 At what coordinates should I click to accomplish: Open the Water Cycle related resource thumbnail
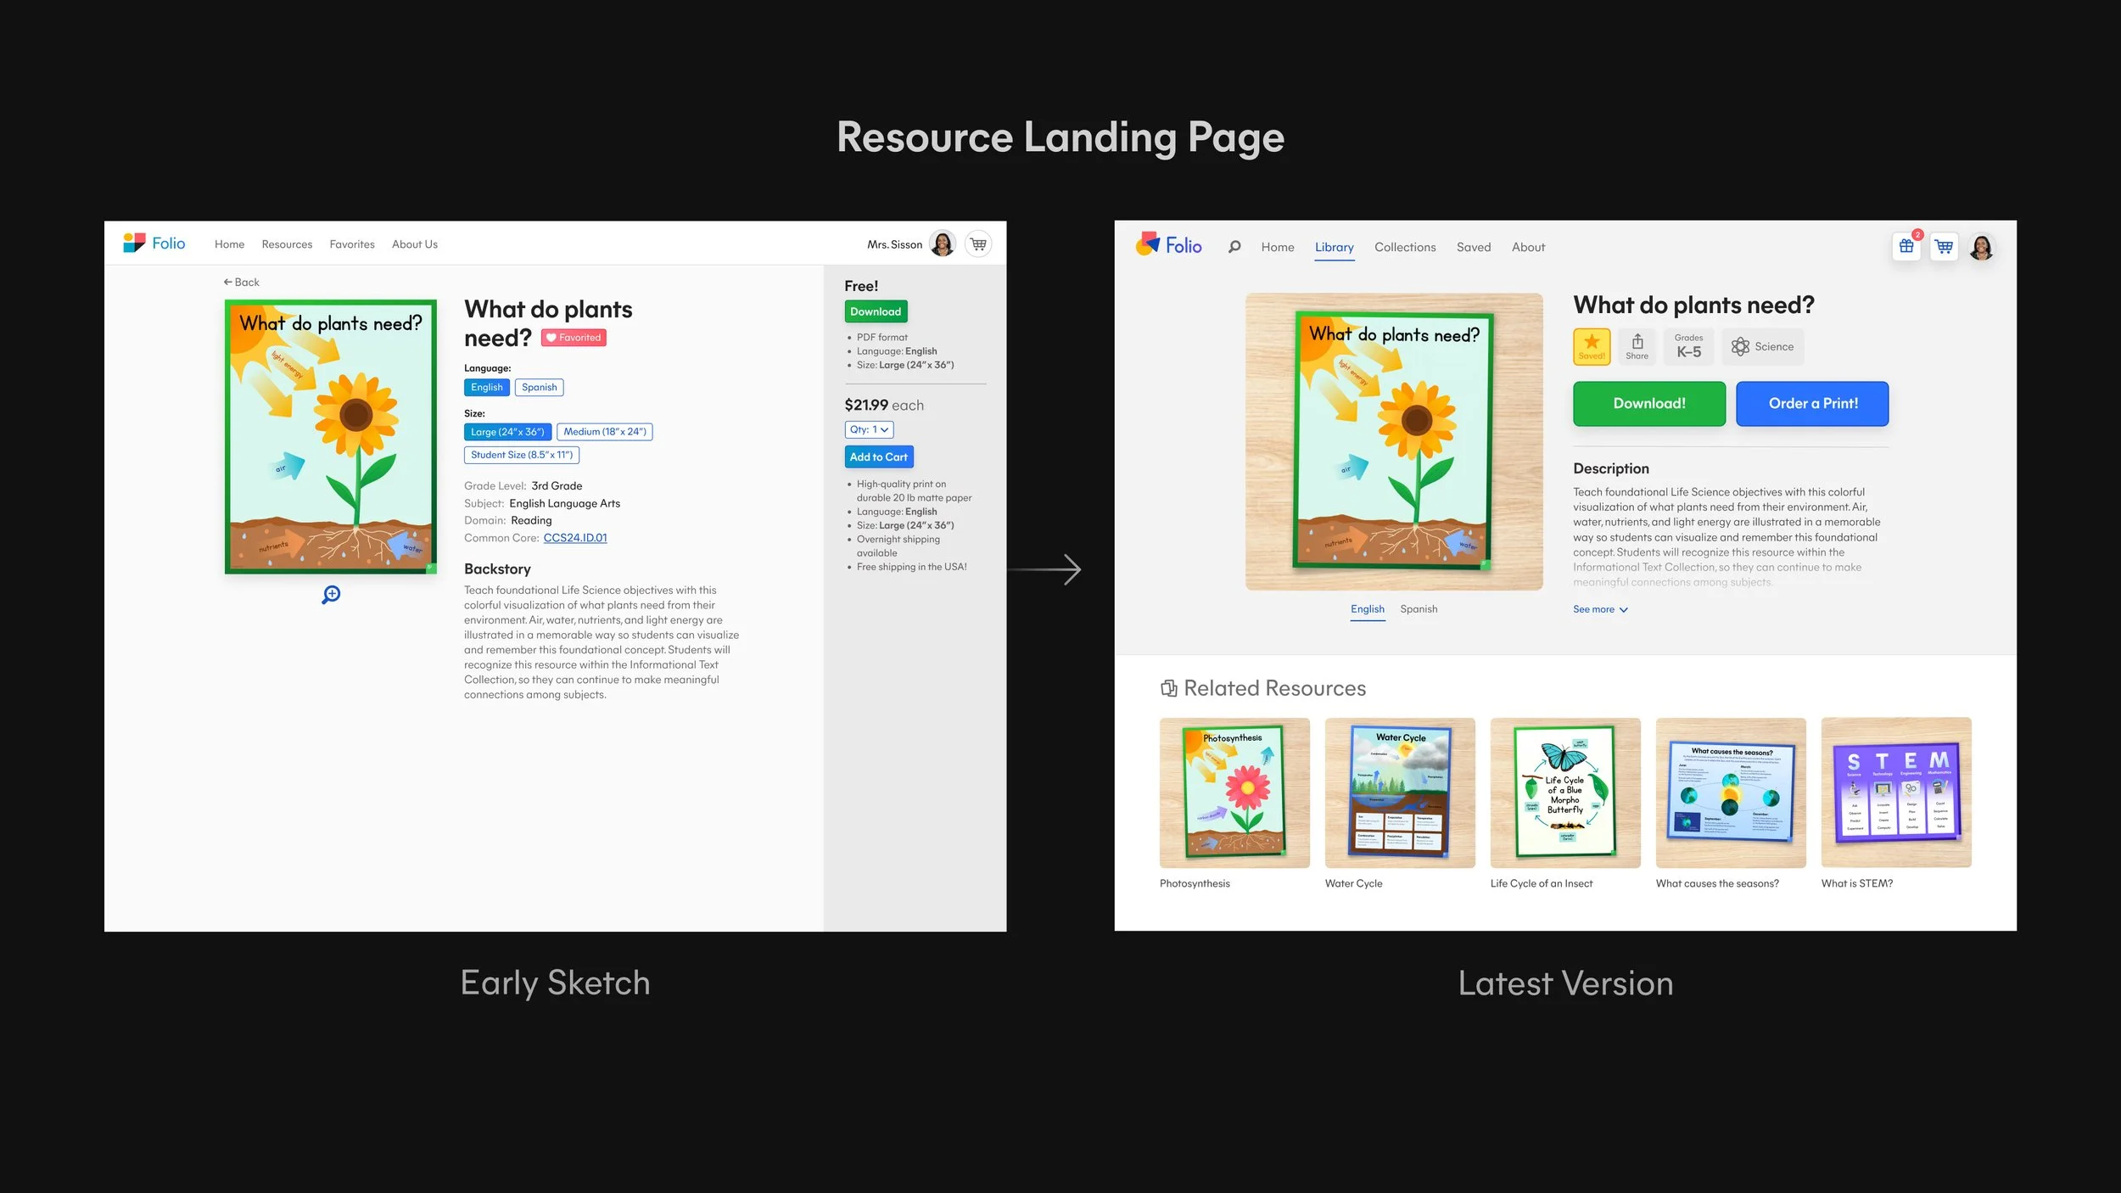[1400, 793]
